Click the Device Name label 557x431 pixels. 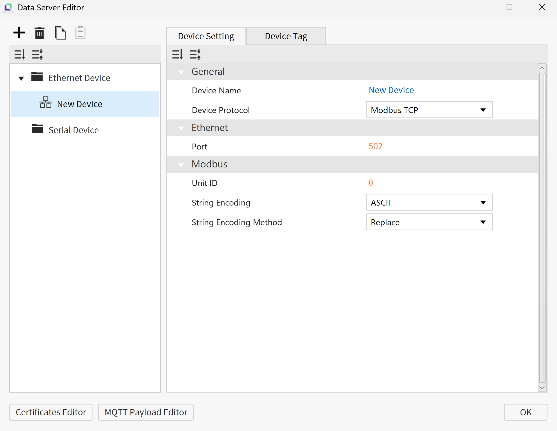click(216, 91)
